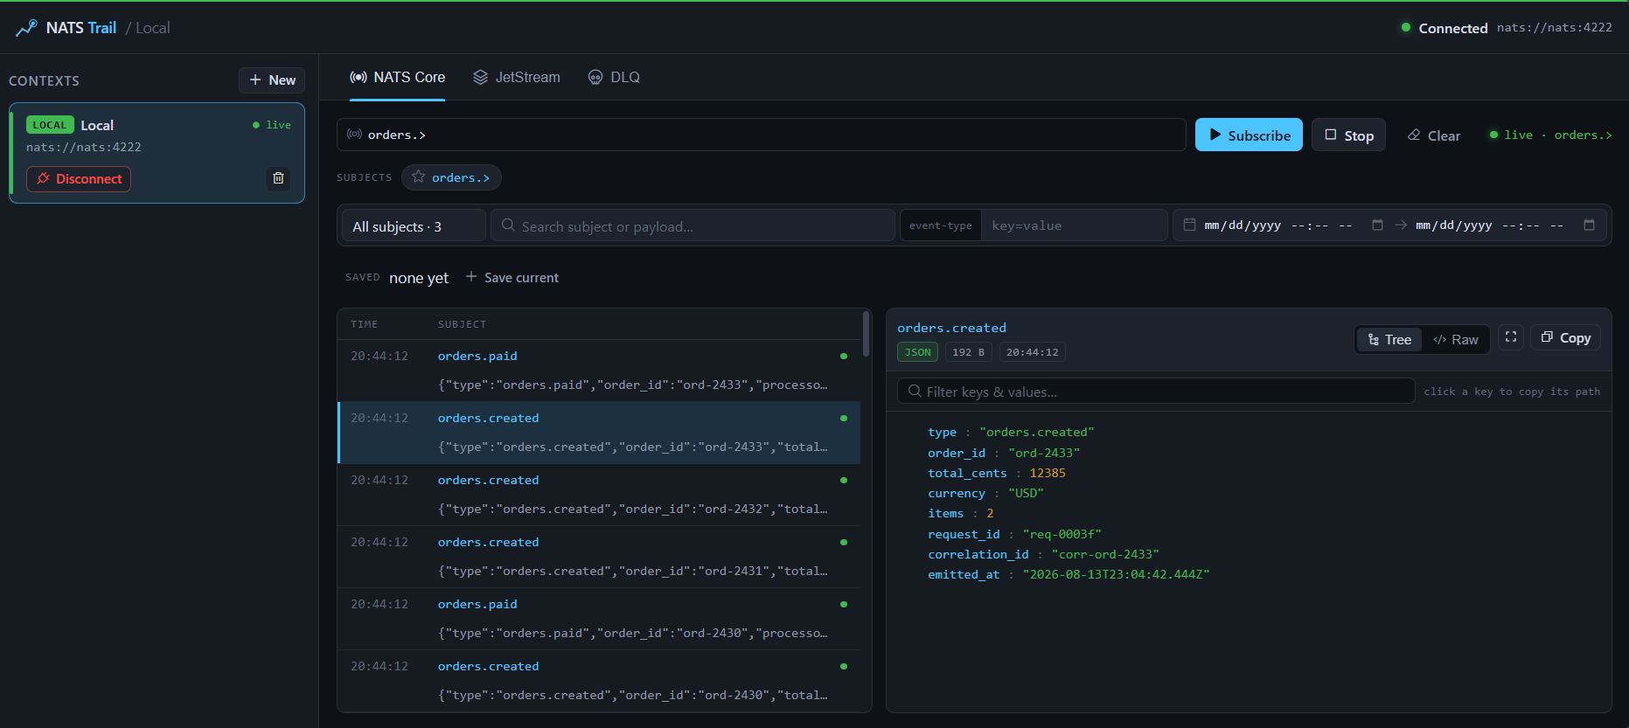
Task: Click the orders.created payload title
Action: pyautogui.click(x=951, y=328)
